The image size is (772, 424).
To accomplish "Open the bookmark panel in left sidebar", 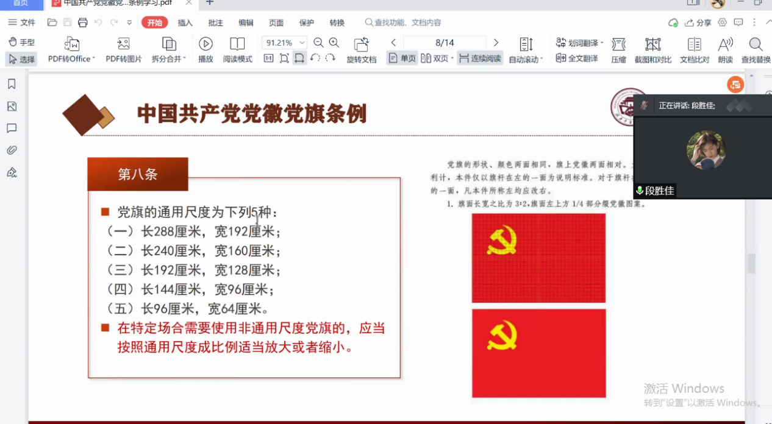I will pyautogui.click(x=12, y=84).
